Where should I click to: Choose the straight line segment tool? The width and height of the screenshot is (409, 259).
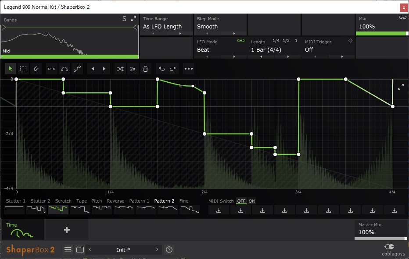pyautogui.click(x=52, y=69)
